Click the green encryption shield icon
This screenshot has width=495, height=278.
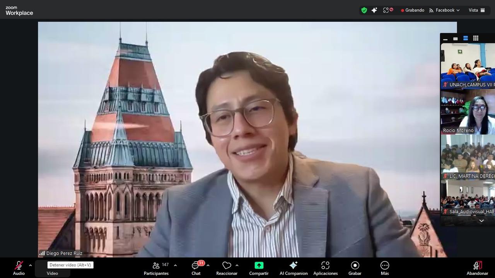tap(364, 10)
